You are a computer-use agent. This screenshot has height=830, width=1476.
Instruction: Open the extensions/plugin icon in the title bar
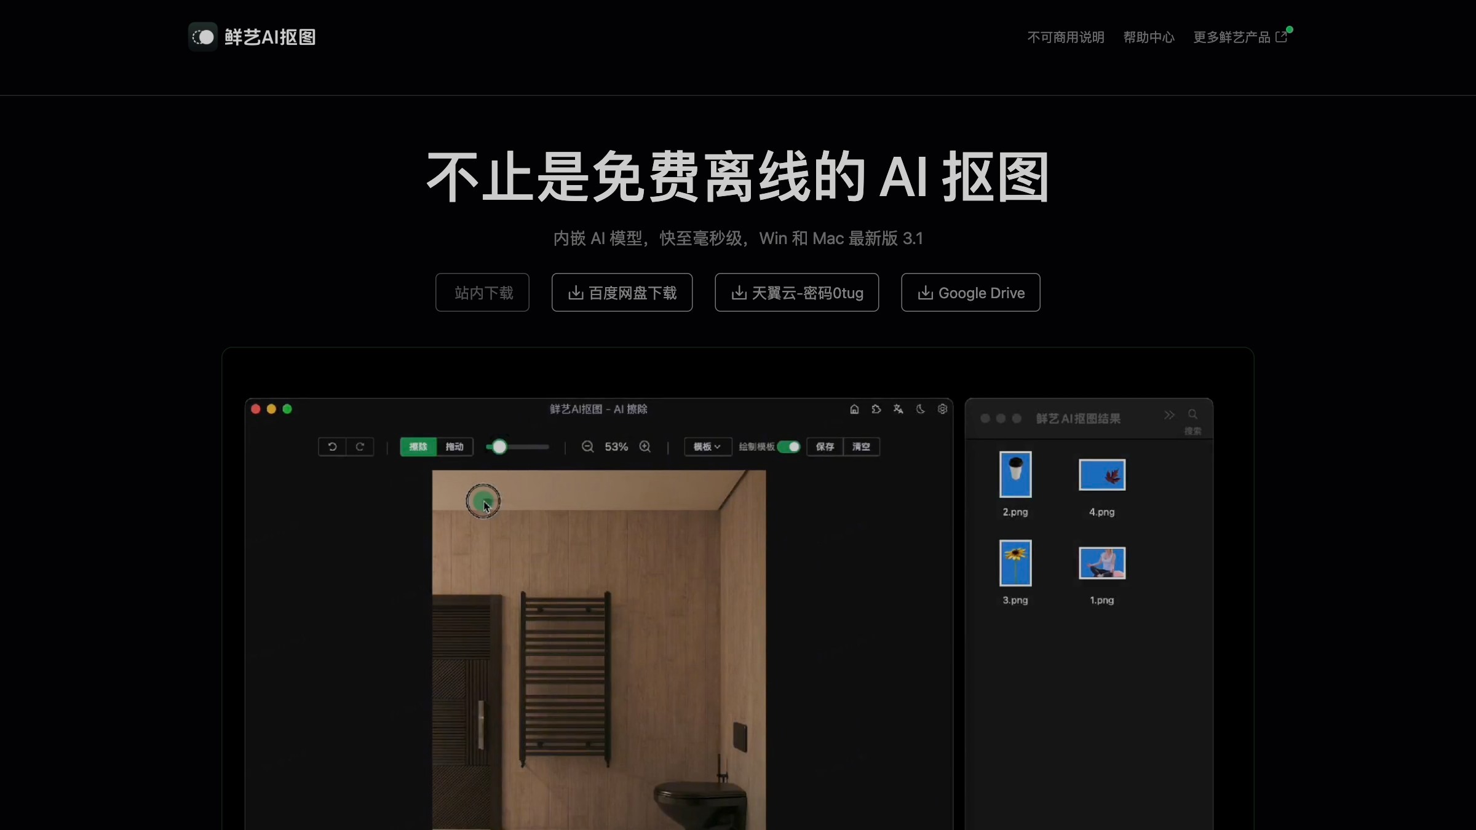pyautogui.click(x=876, y=409)
